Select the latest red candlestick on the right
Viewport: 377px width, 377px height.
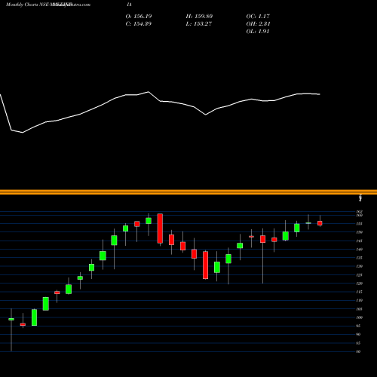[320, 223]
